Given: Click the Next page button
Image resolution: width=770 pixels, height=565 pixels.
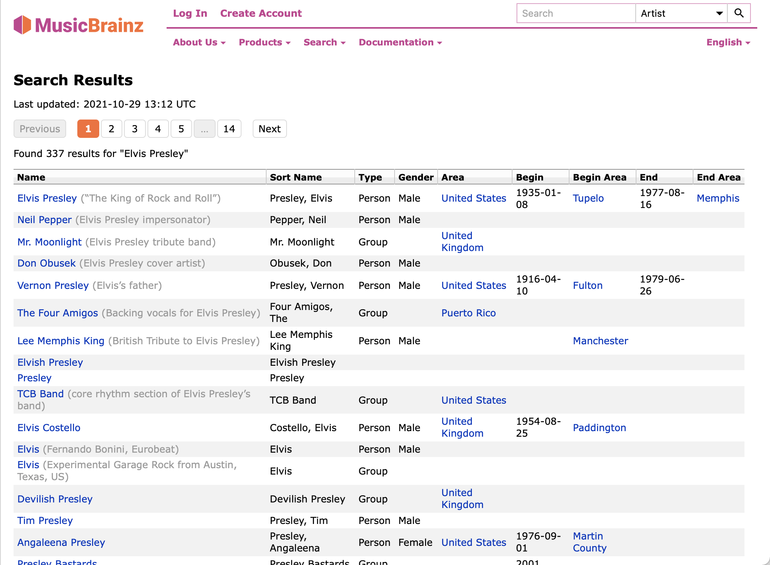Looking at the screenshot, I should (x=269, y=129).
